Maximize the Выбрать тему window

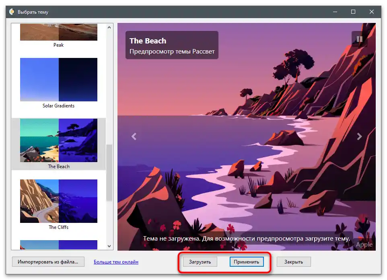point(353,12)
